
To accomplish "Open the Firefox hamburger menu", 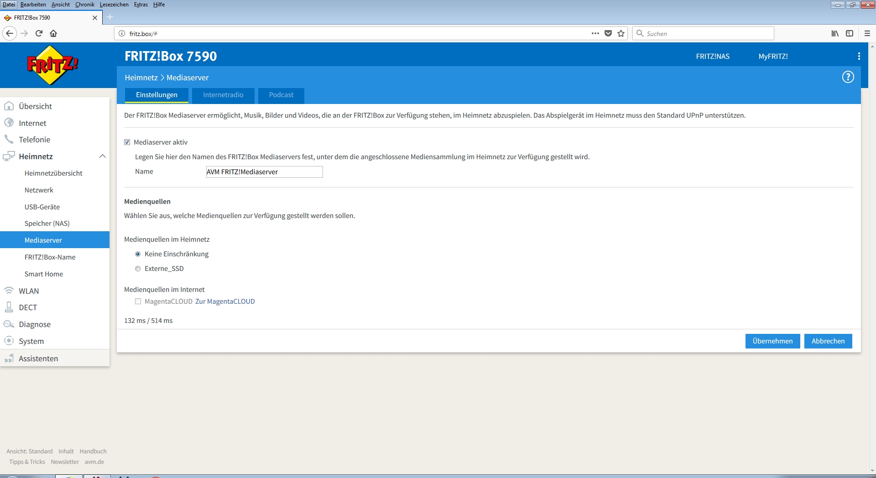I will click(867, 33).
